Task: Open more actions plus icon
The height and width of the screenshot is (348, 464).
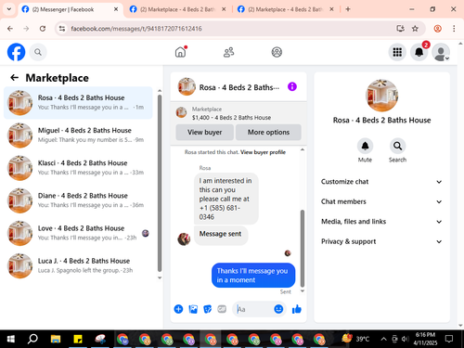Action: [x=178, y=309]
